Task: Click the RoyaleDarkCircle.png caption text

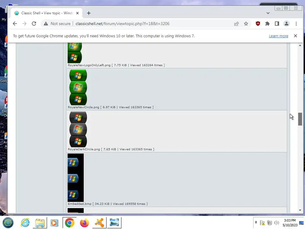Action: (111, 149)
